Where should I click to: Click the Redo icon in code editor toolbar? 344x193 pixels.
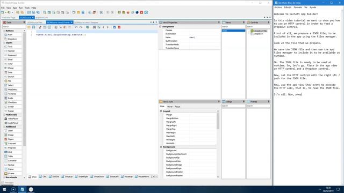click(x=81, y=27)
